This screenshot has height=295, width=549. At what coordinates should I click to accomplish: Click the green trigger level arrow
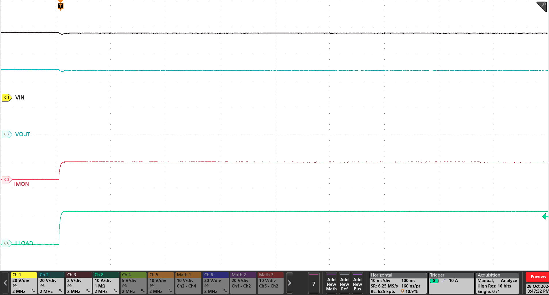545,216
